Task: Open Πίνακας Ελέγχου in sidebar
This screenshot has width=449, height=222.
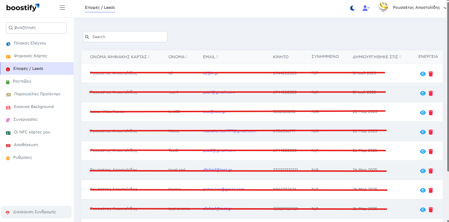Action: point(30,43)
